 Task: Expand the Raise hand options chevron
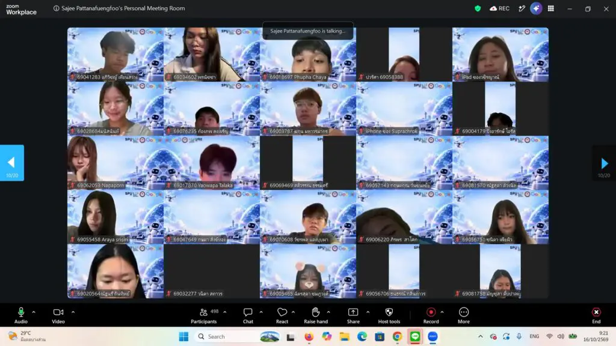328,312
